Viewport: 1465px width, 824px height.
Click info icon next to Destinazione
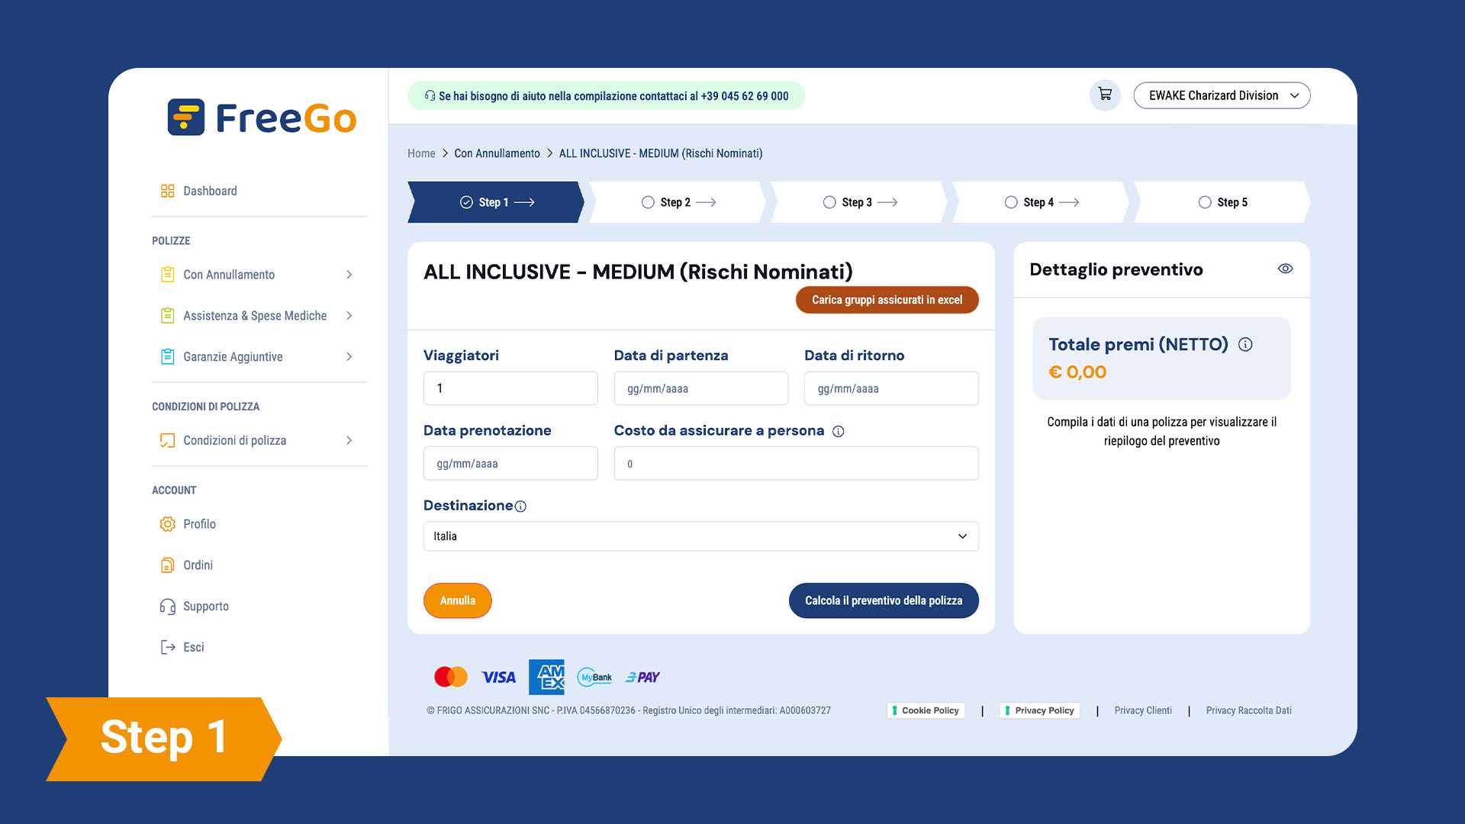[520, 507]
